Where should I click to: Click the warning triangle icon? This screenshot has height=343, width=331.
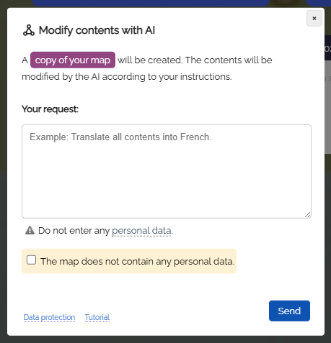pos(30,230)
